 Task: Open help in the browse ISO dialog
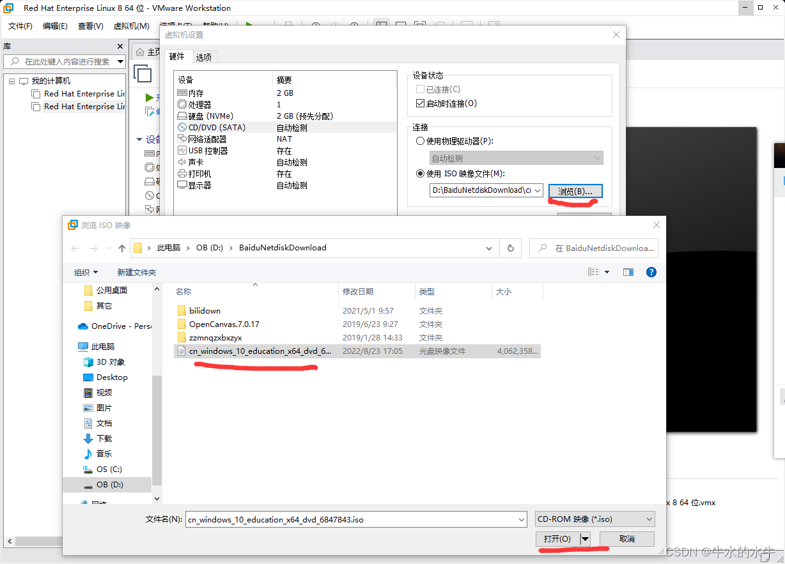click(651, 272)
